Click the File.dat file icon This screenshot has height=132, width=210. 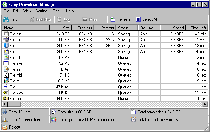(x=6, y=51)
